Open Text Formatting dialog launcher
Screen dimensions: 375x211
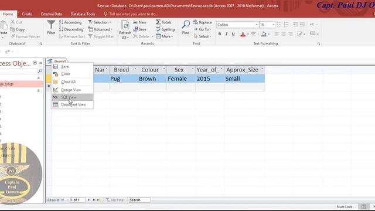(319, 44)
